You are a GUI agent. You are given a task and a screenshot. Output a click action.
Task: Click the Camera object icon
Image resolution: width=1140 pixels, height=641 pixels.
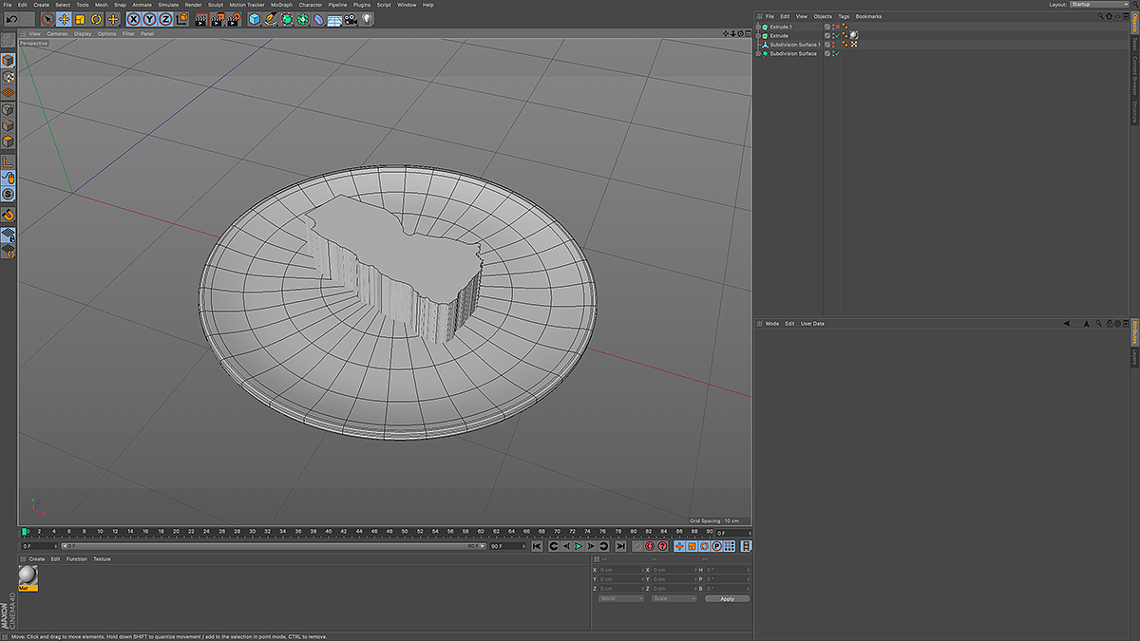[x=351, y=19]
